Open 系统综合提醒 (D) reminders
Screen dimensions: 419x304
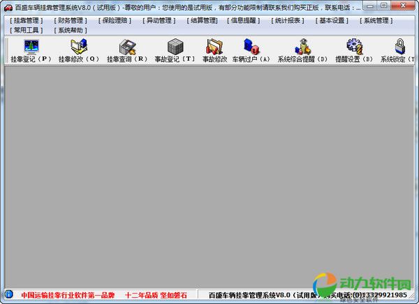coord(302,47)
